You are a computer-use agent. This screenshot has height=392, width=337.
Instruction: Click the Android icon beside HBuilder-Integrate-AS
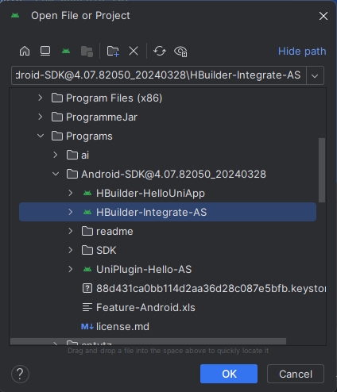click(87, 212)
